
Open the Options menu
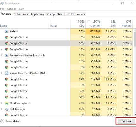coord(11,9)
